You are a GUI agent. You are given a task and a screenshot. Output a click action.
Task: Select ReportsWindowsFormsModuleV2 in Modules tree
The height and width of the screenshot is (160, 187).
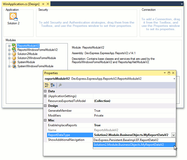point(37,50)
